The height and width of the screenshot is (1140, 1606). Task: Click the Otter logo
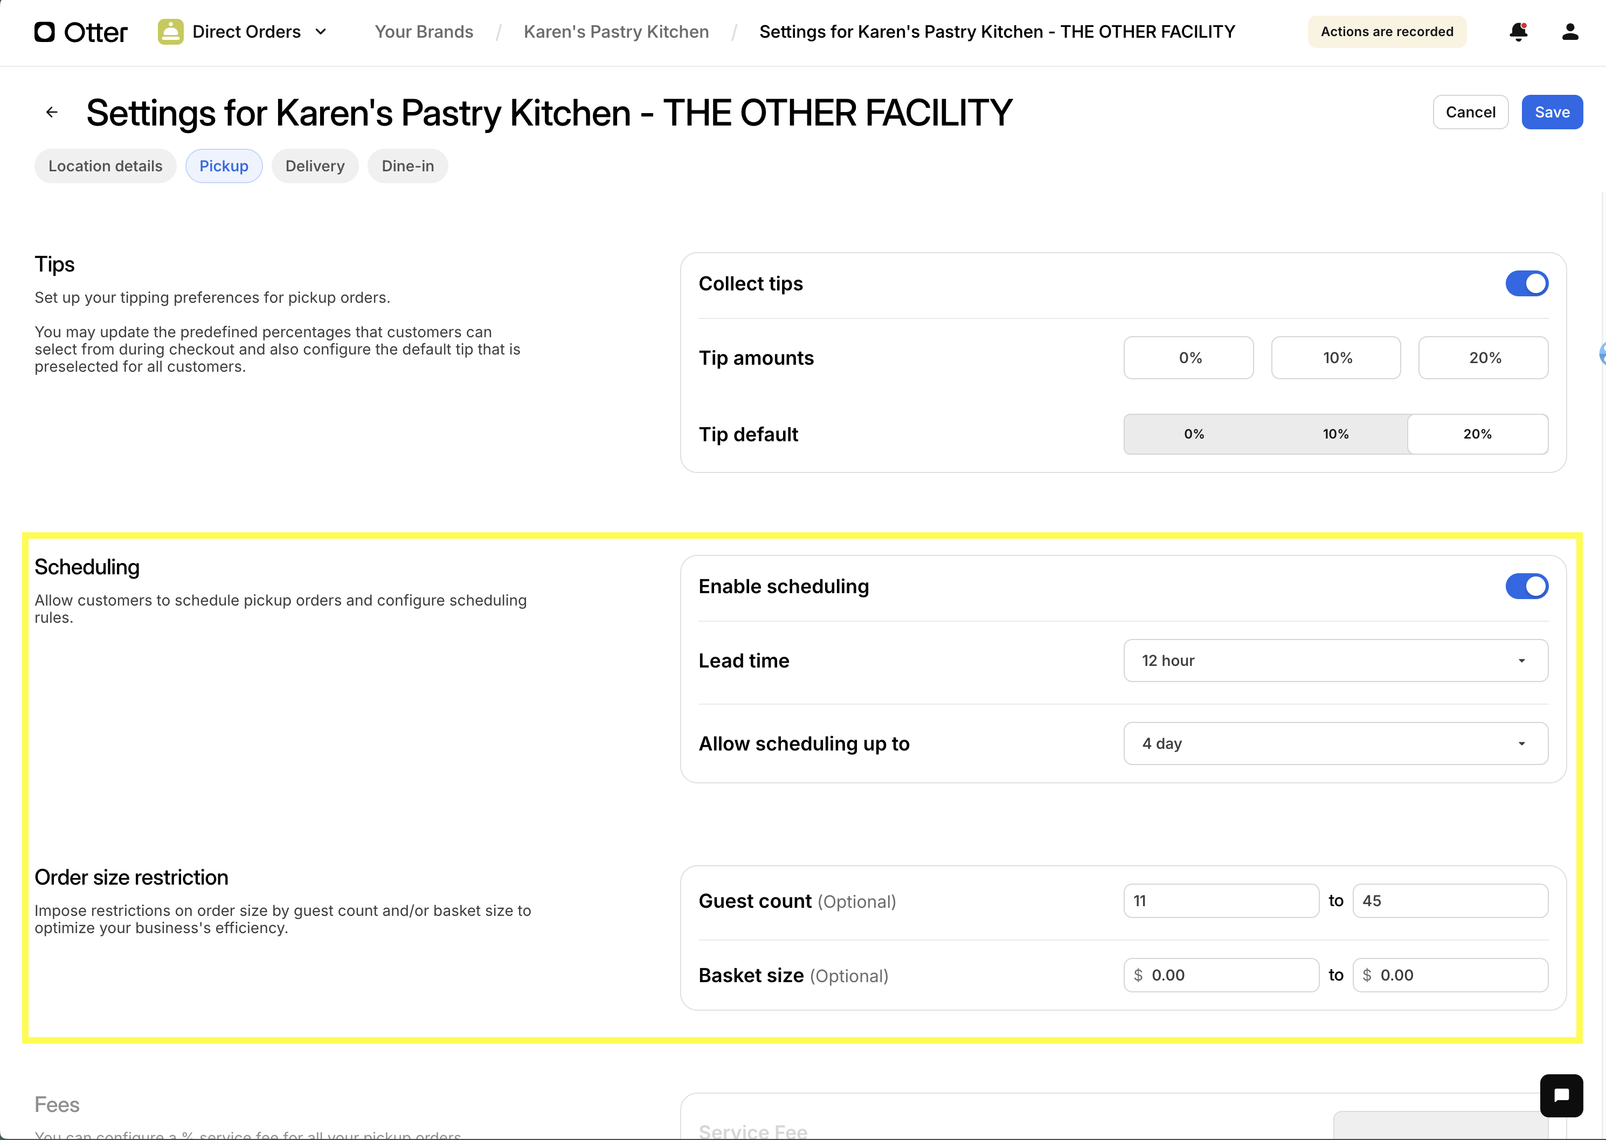80,32
